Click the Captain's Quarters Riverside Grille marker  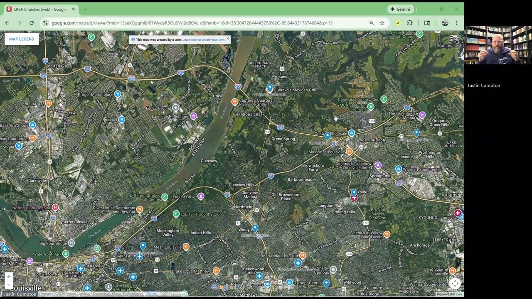(234, 102)
